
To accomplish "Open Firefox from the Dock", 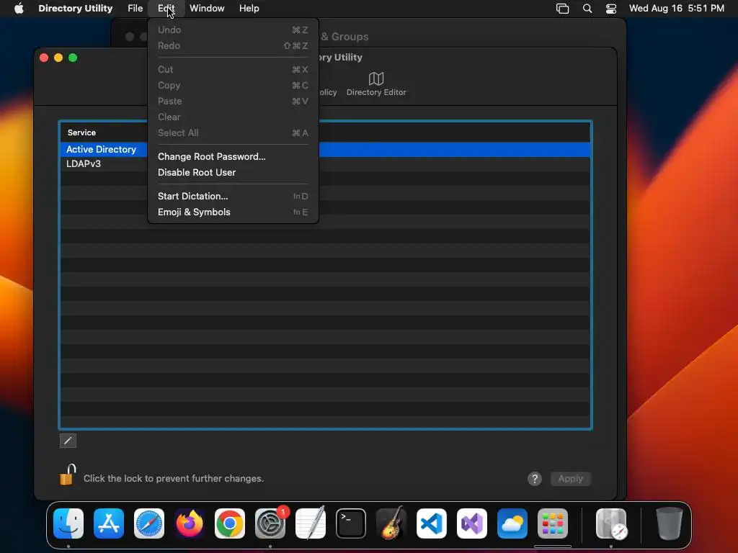I will tap(190, 523).
